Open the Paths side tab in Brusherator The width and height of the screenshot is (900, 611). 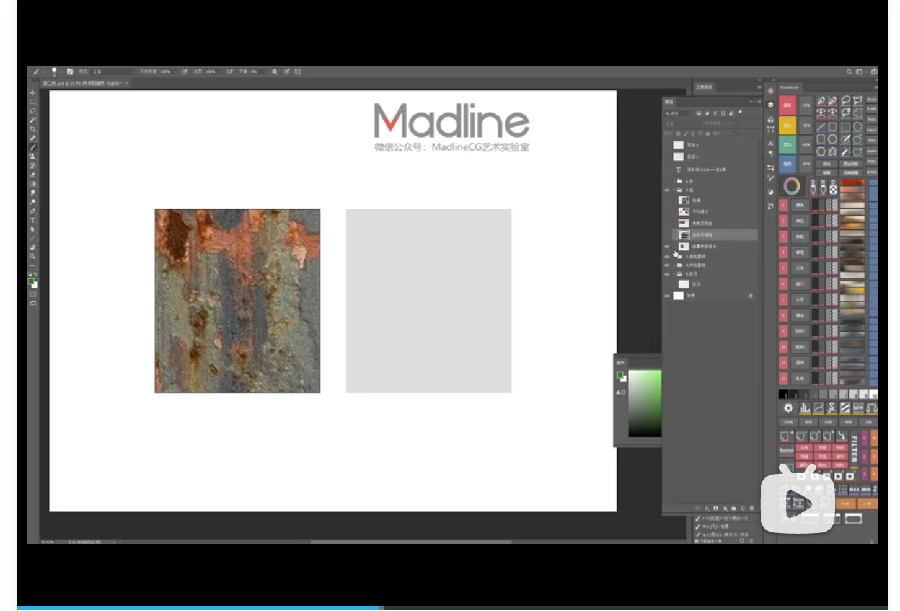[x=871, y=162]
